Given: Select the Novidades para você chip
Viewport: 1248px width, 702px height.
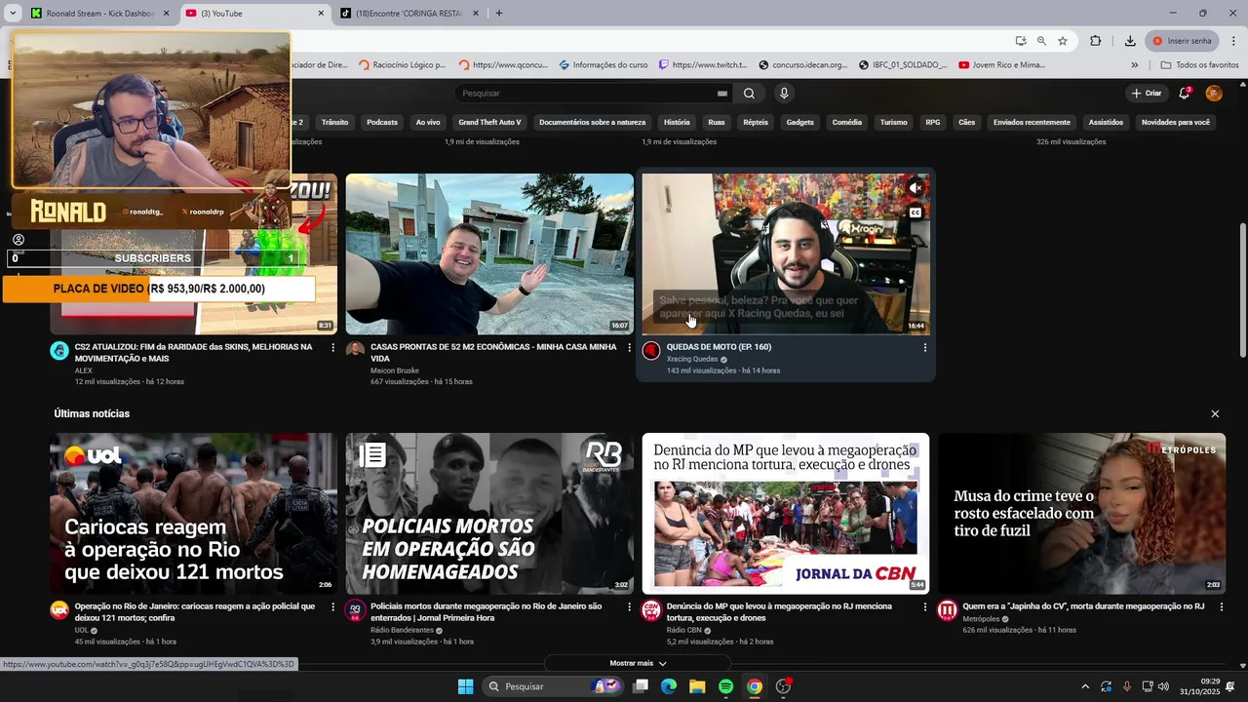Looking at the screenshot, I should tap(1176, 123).
